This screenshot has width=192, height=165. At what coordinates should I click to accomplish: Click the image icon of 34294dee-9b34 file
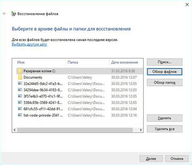click(20, 90)
